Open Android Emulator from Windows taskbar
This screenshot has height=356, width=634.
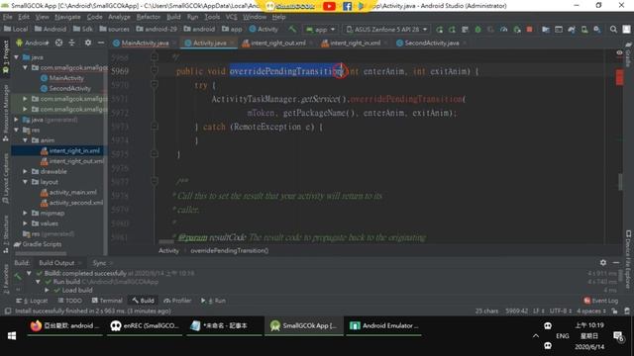click(x=384, y=325)
